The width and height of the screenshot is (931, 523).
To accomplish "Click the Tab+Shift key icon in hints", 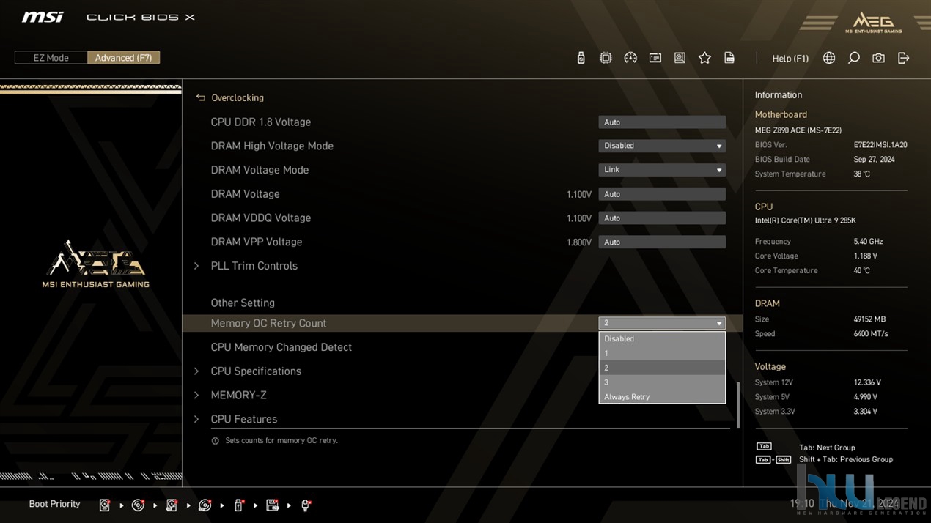I will click(x=773, y=460).
